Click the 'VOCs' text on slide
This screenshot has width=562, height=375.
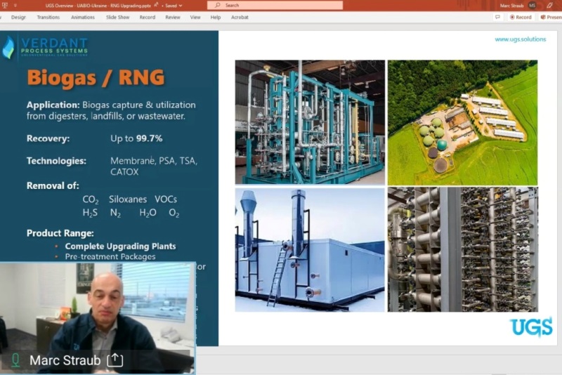pyautogui.click(x=166, y=199)
